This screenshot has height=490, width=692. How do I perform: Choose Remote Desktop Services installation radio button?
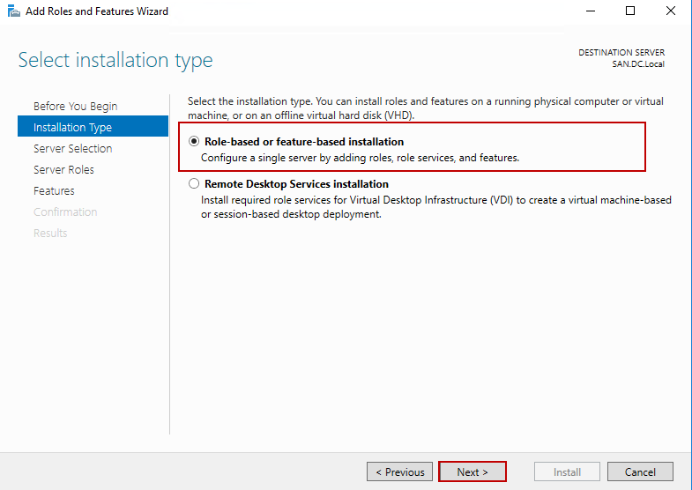(195, 184)
